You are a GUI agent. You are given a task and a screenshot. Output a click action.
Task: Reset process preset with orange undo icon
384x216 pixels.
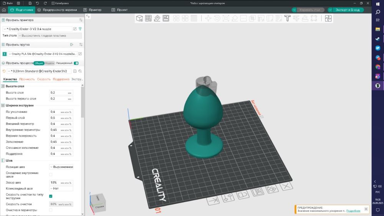point(4,71)
